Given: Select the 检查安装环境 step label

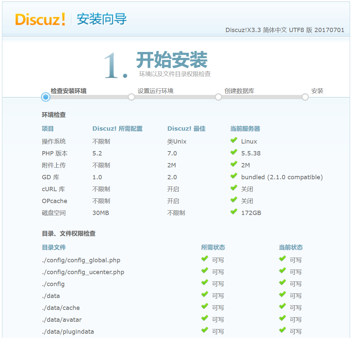Looking at the screenshot, I should (x=68, y=91).
